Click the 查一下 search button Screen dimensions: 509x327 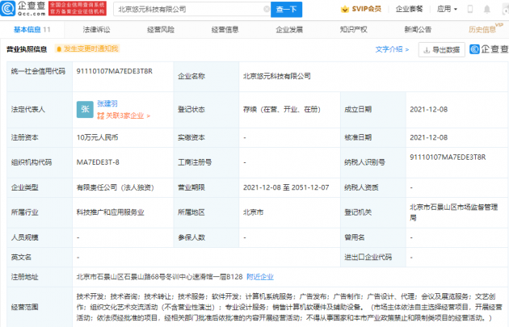coord(286,10)
